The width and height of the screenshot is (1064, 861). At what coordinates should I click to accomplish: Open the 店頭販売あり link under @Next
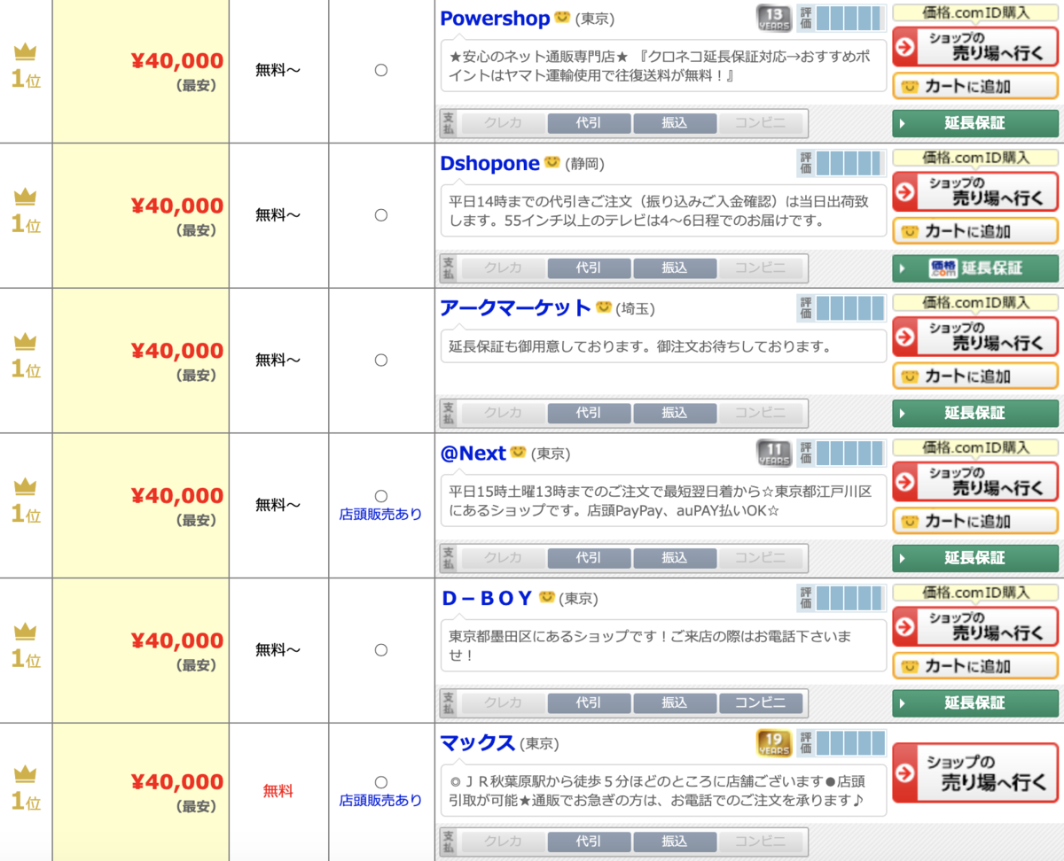tap(381, 514)
